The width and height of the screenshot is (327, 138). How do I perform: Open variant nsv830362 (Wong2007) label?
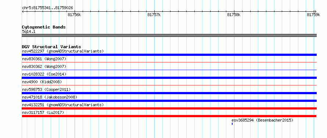44,66
